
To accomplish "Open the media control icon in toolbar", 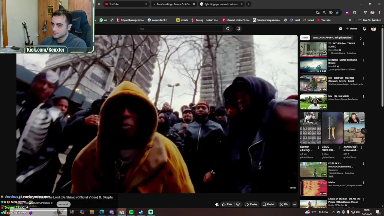I will [x=365, y=13].
